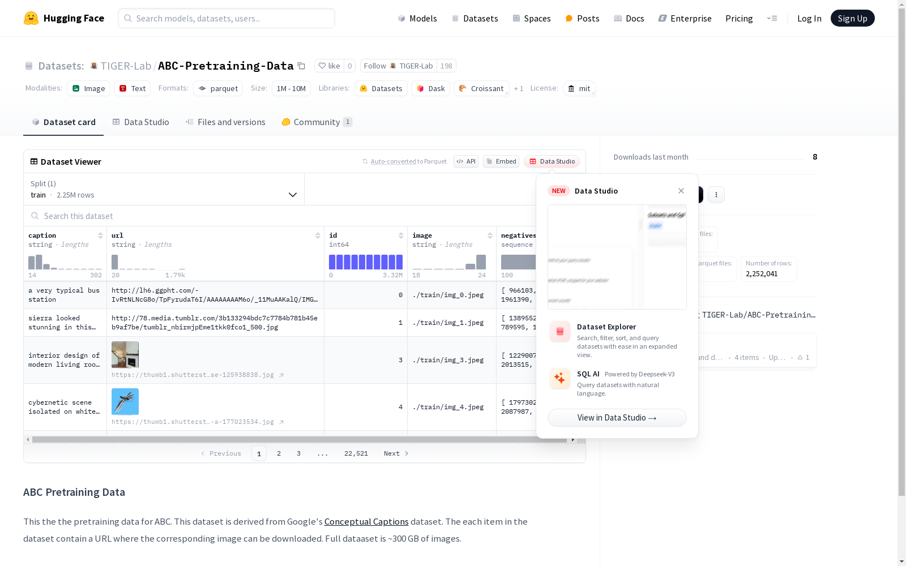The height and width of the screenshot is (566, 906).
Task: Open Models in the top navigation
Action: point(417,18)
